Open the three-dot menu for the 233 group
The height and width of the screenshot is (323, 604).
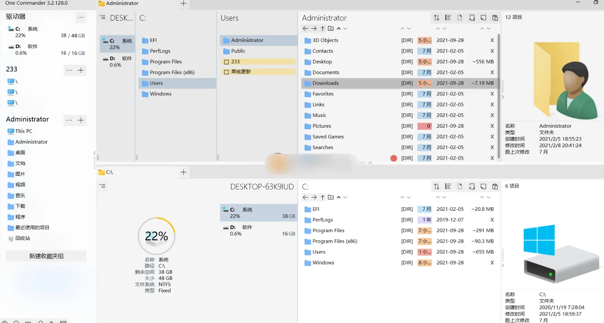[69, 70]
